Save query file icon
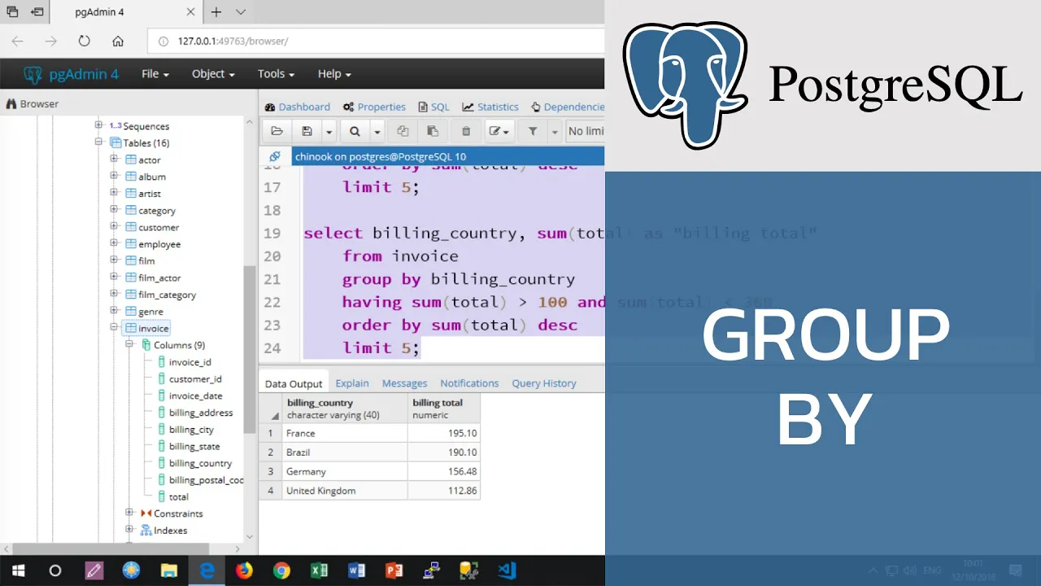1041x586 pixels. tap(307, 131)
